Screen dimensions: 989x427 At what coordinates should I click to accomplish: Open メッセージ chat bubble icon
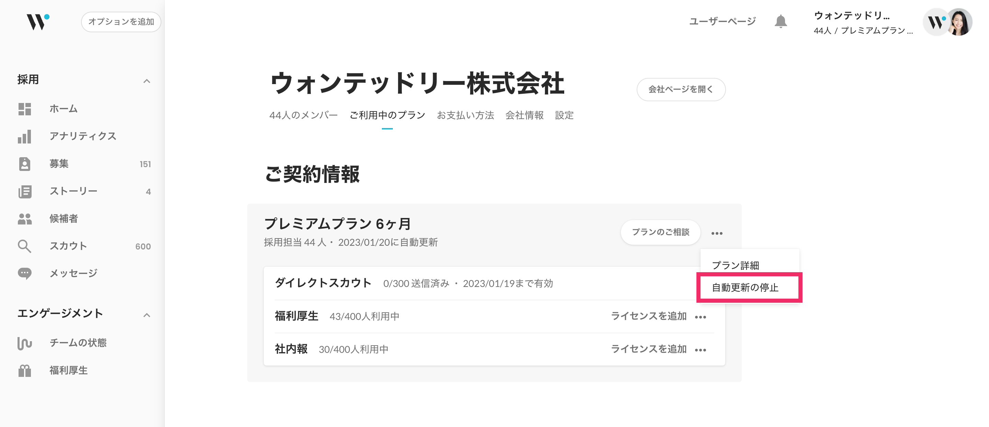tap(25, 274)
